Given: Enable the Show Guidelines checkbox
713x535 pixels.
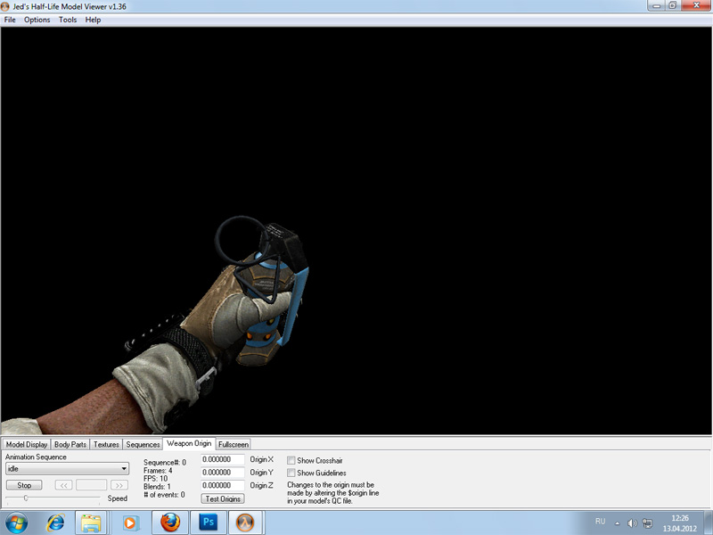Looking at the screenshot, I should click(x=291, y=473).
